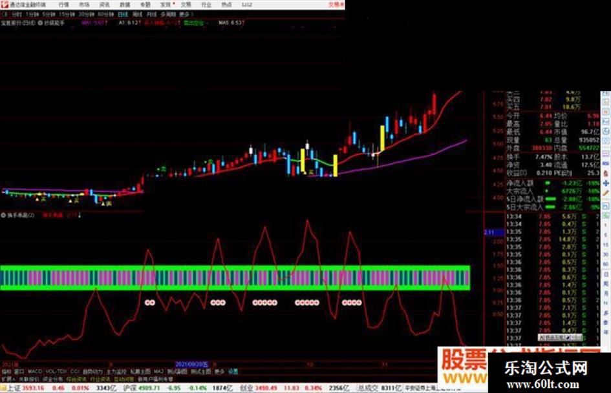
Task: Click the 日 period shortcut in right sidebar
Action: [x=606, y=274]
